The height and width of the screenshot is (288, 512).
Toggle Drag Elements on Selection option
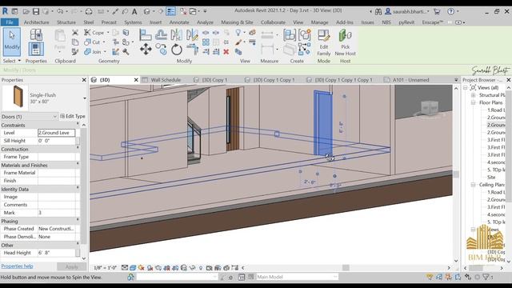[467, 278]
